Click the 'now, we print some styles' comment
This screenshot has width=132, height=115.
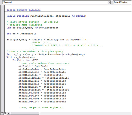point(41,108)
